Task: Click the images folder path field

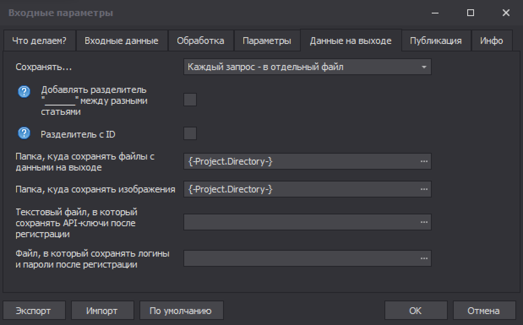Action: [x=300, y=190]
